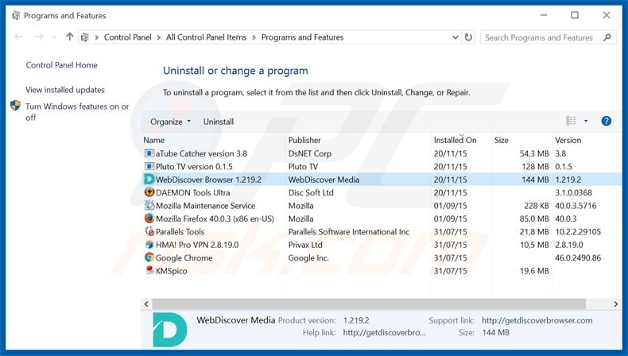Open the Organize dropdown menu
This screenshot has width=628, height=356.
[x=170, y=122]
